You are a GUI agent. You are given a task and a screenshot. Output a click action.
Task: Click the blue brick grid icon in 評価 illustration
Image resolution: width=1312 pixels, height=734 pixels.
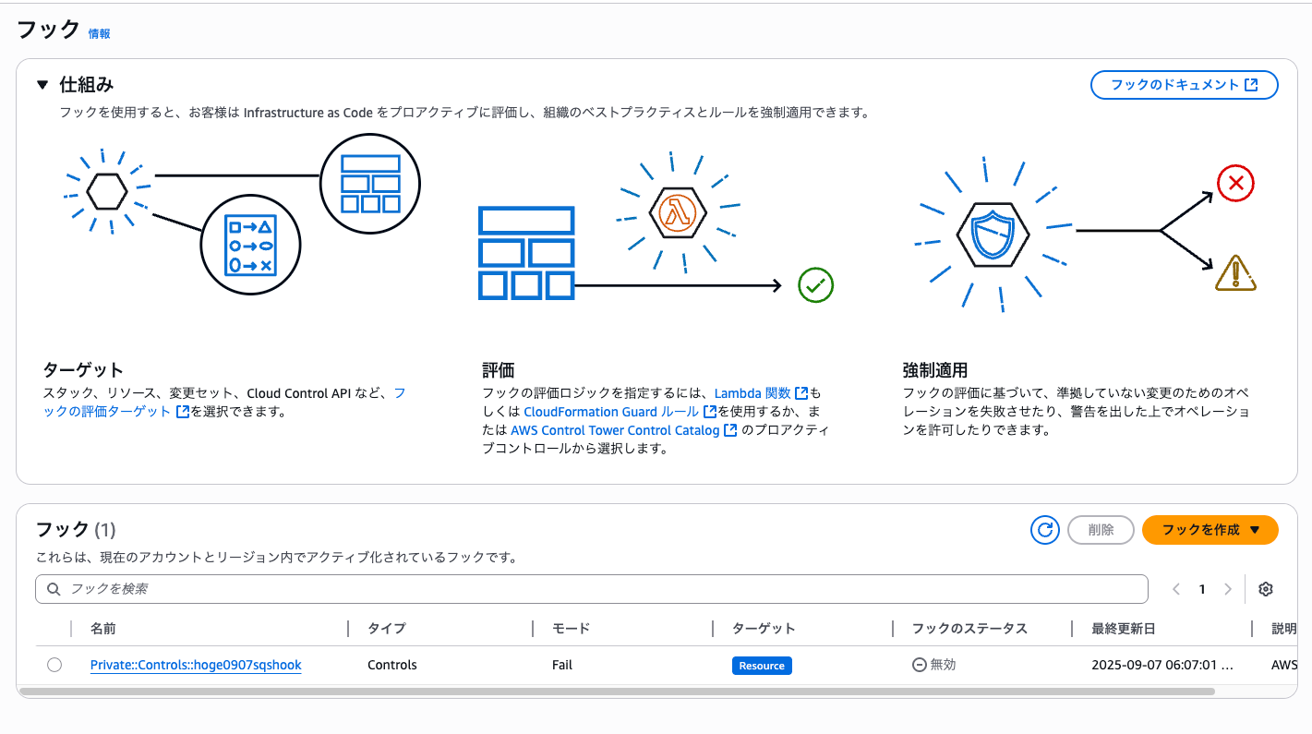click(x=526, y=253)
